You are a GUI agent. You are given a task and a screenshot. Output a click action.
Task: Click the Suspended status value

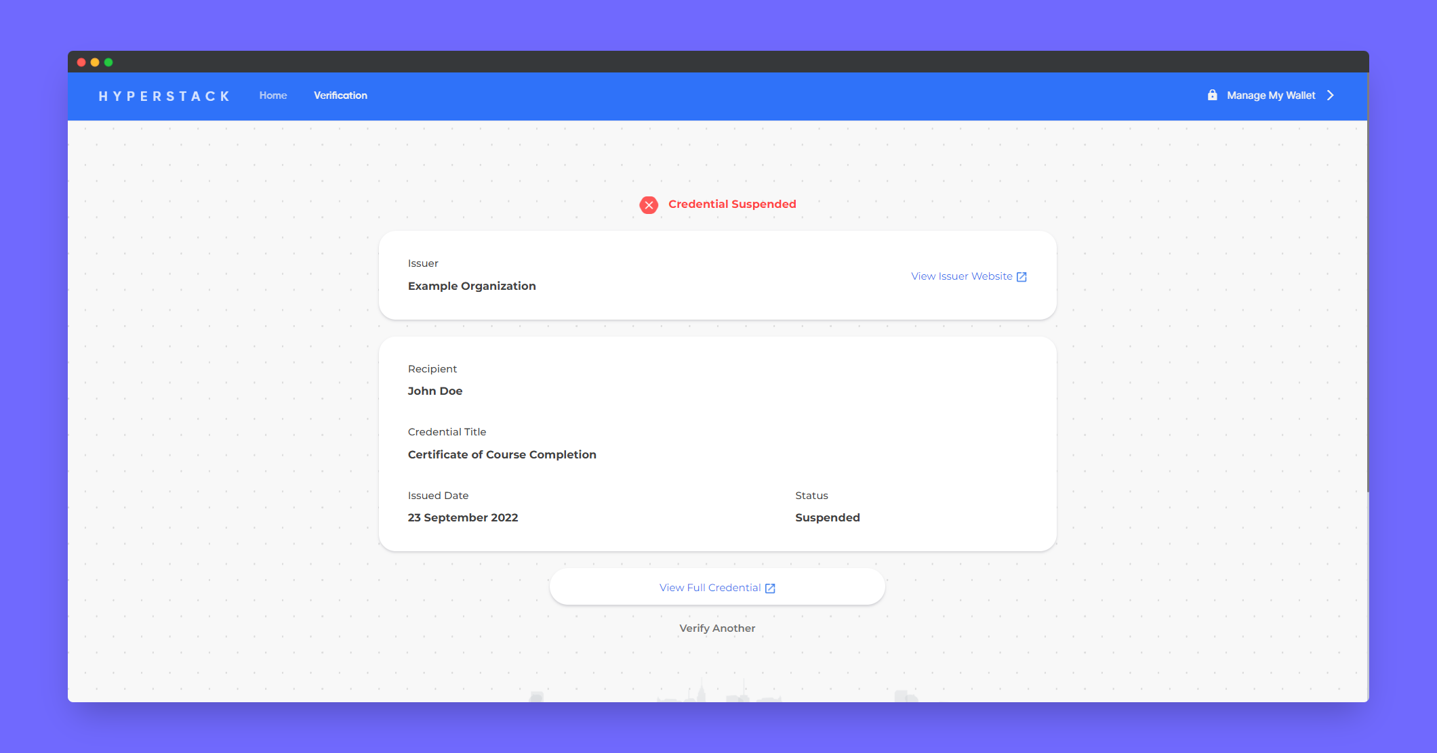827,517
